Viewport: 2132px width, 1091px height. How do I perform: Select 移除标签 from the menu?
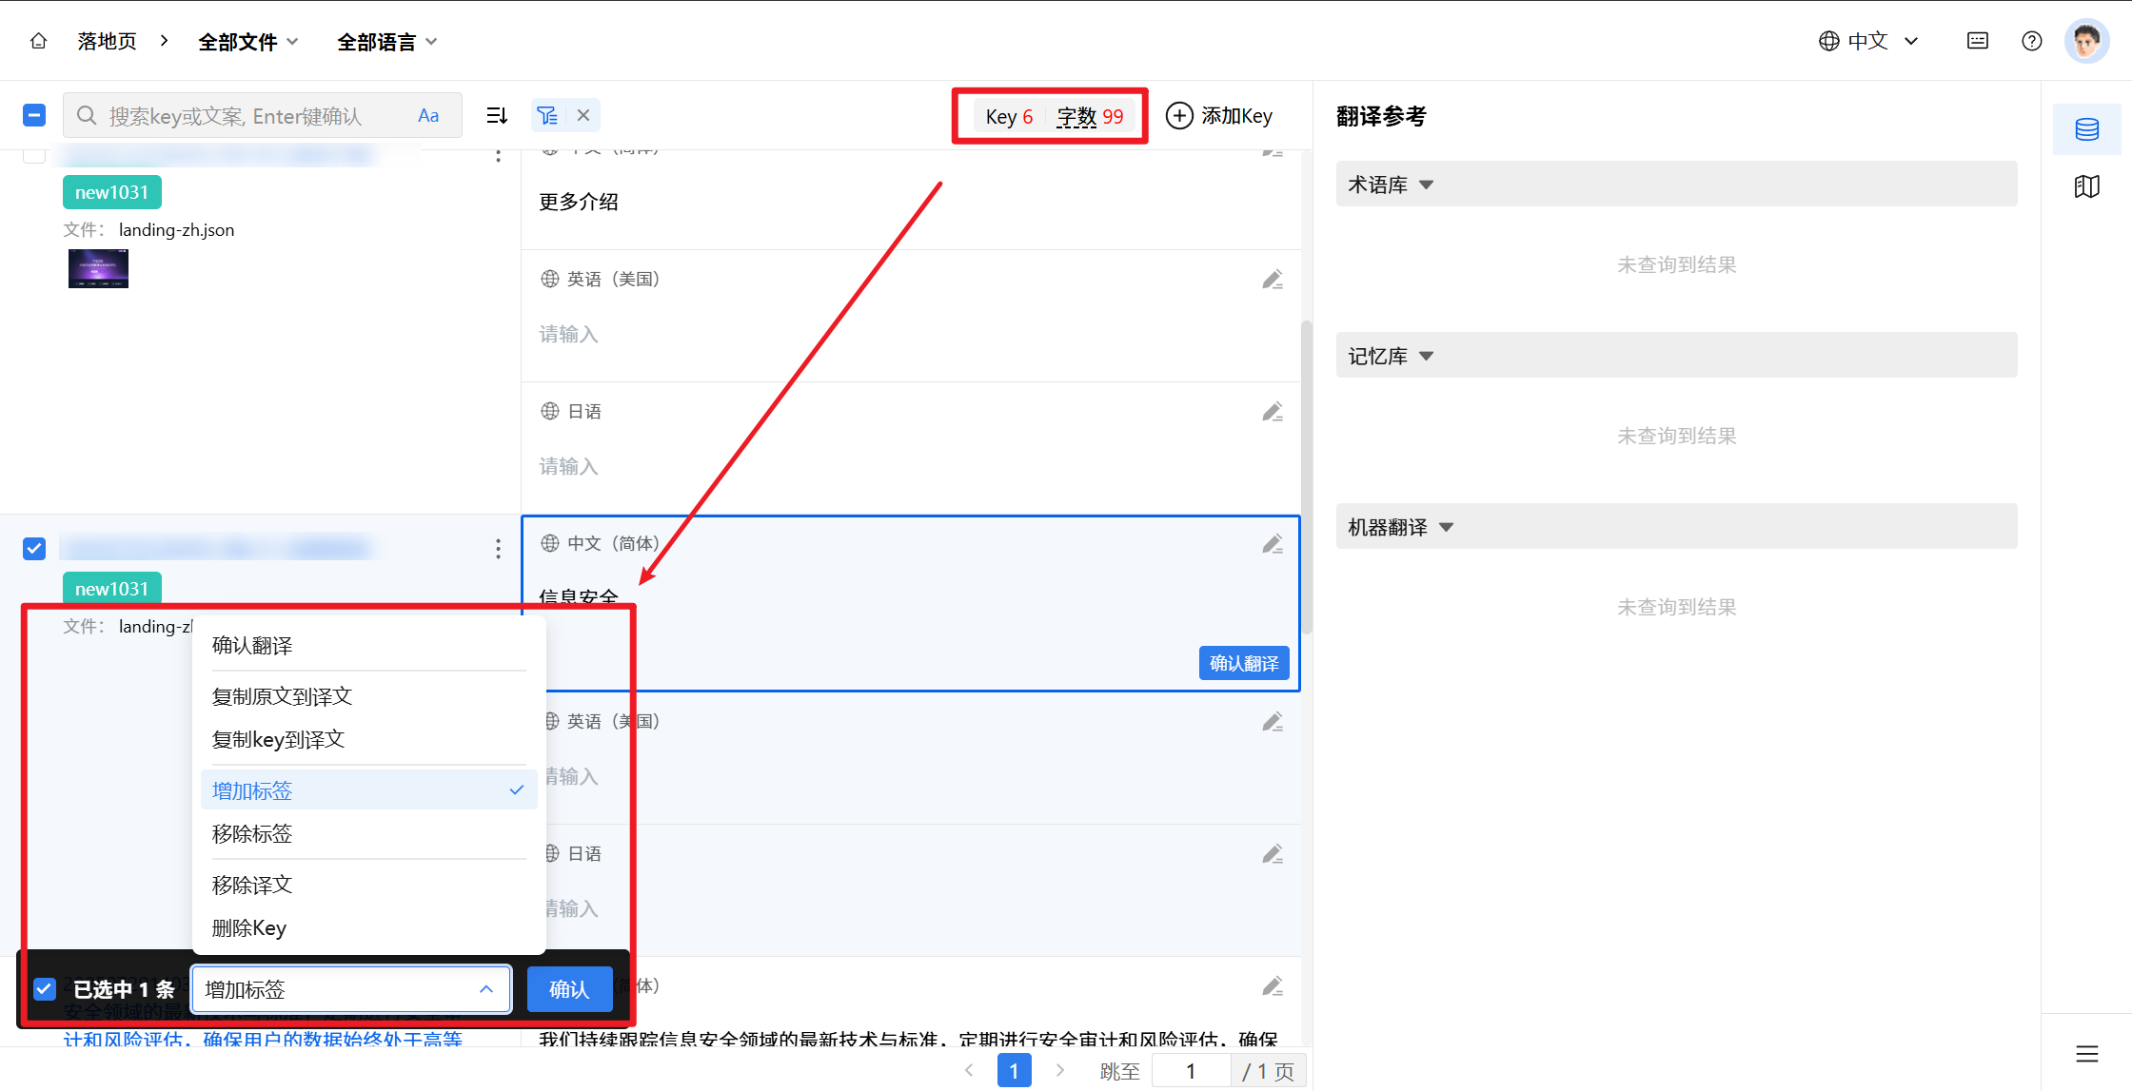[252, 834]
